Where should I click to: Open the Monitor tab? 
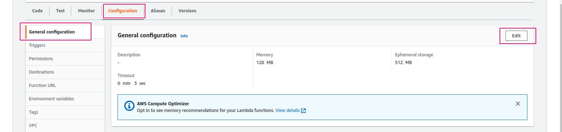tap(86, 11)
